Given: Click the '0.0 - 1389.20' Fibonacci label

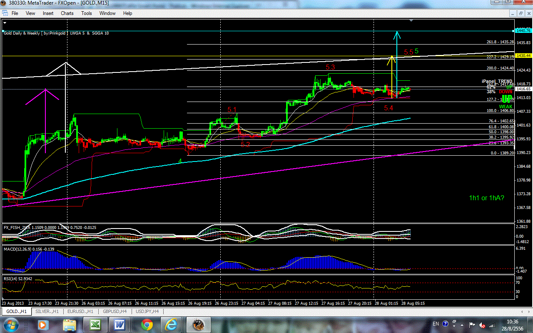Looking at the screenshot, I should pyautogui.click(x=502, y=153).
